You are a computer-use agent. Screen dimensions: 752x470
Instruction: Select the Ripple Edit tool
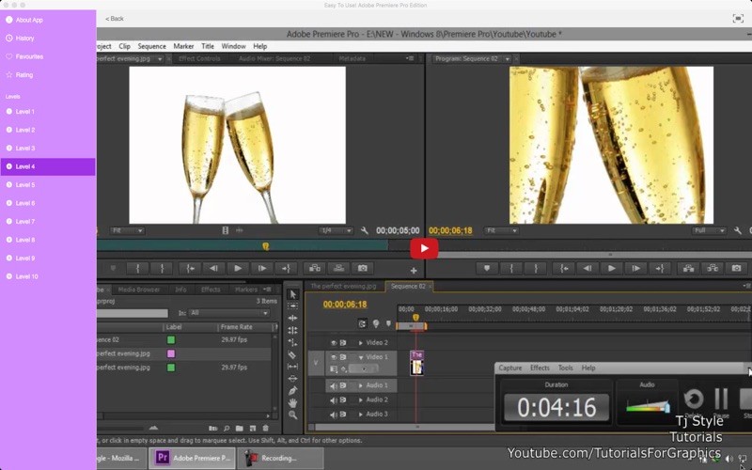click(x=292, y=318)
